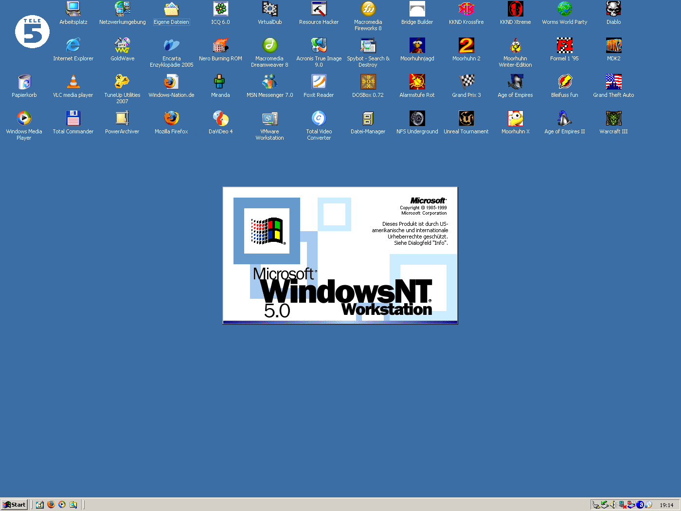This screenshot has width=681, height=511.
Task: Select the DOSBox 0.72 icon
Action: click(x=368, y=82)
